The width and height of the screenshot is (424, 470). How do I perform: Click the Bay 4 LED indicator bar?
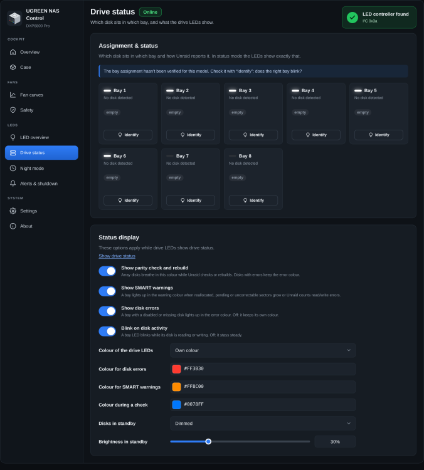(295, 90)
